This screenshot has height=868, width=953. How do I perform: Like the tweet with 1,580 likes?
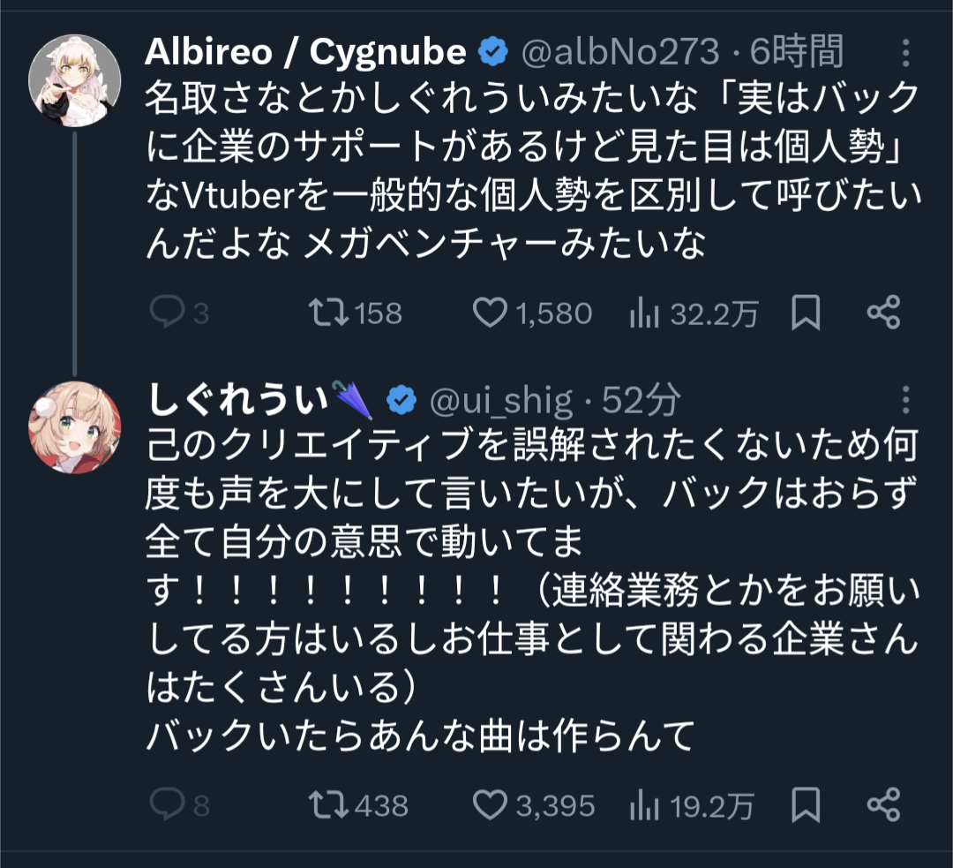[491, 313]
